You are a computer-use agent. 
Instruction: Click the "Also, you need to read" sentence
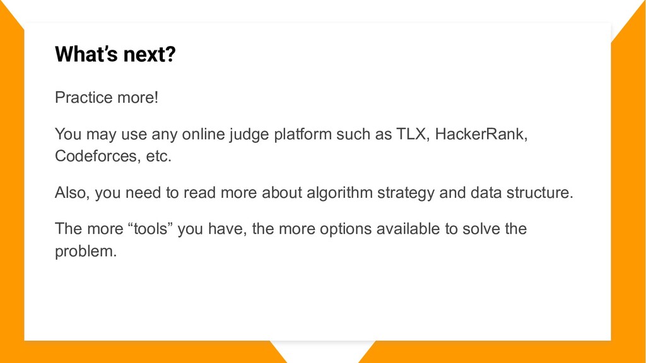tap(135, 193)
